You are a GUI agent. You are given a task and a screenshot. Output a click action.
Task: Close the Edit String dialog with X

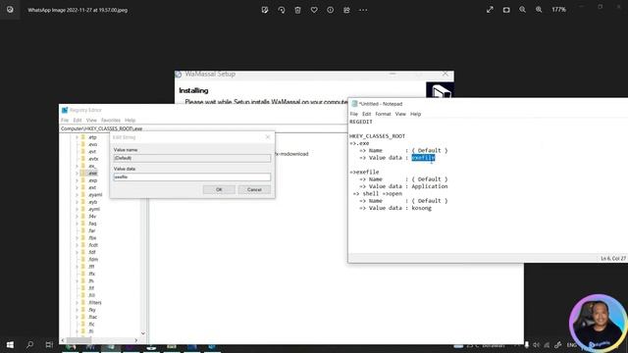click(268, 137)
